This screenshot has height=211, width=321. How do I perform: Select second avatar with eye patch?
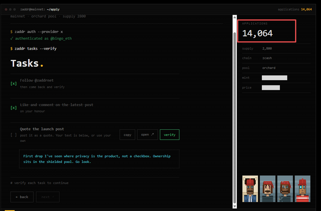pos(268,189)
